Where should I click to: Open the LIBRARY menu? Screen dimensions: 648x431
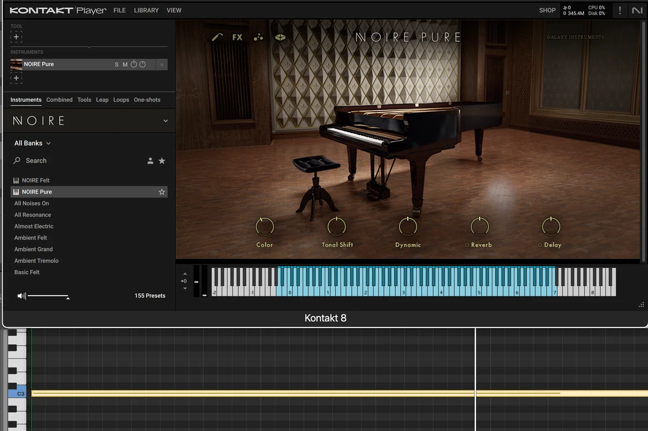(x=146, y=10)
